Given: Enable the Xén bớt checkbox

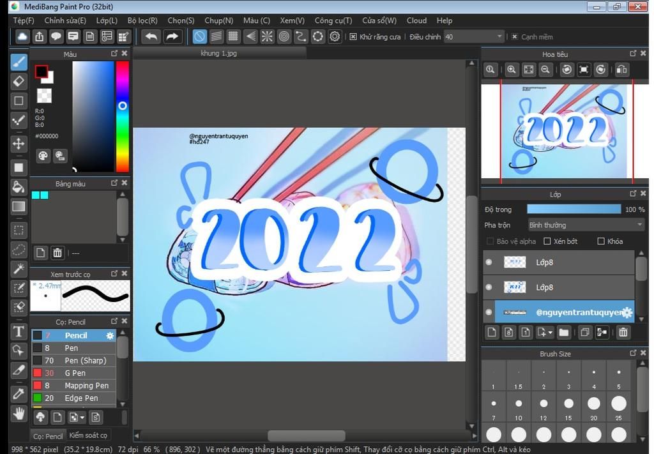Looking at the screenshot, I should click(x=547, y=241).
